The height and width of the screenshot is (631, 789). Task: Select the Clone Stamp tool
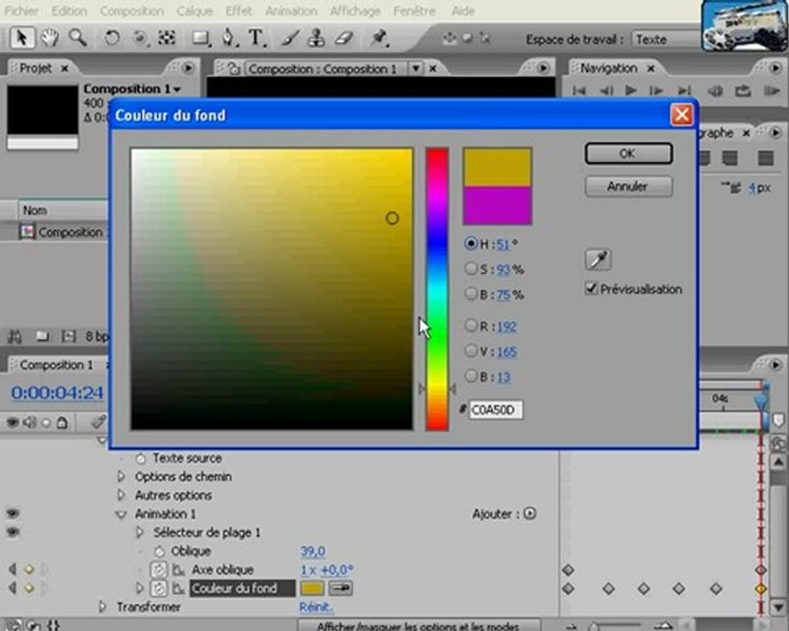316,38
